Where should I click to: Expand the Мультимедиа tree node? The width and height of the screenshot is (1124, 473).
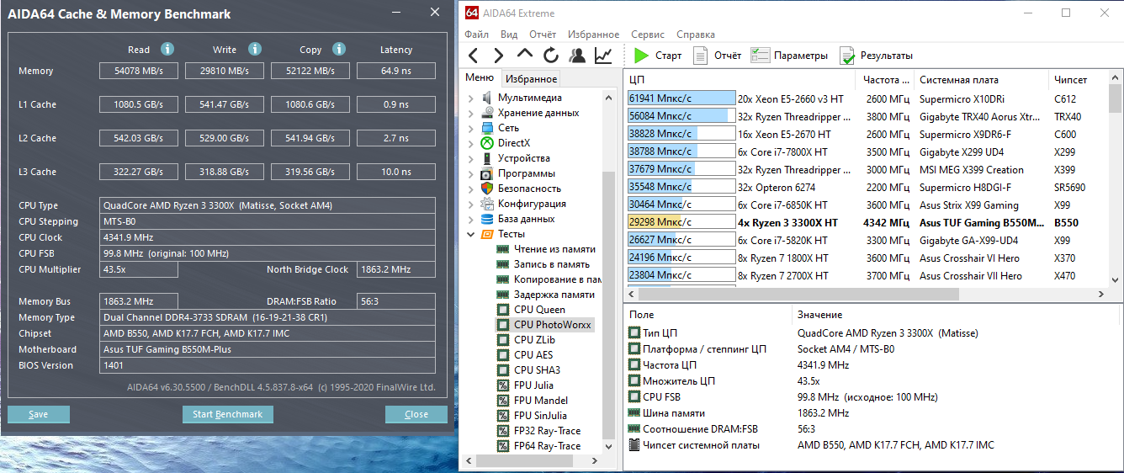pos(471,98)
